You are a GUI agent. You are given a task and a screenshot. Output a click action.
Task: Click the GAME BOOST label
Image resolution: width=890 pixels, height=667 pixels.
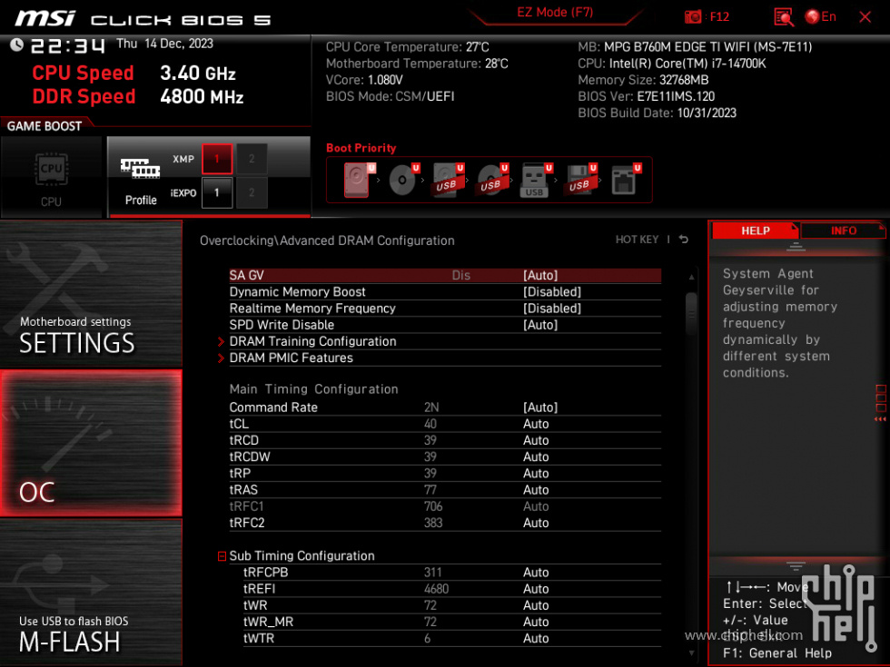[44, 126]
